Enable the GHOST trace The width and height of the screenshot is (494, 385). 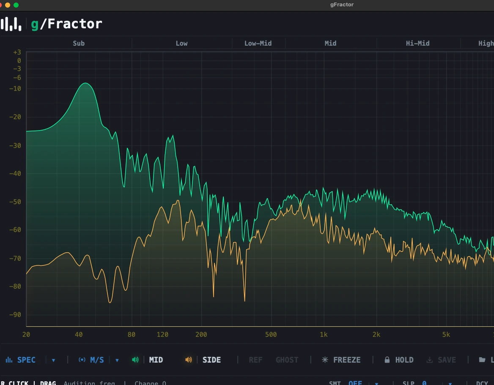click(x=287, y=360)
